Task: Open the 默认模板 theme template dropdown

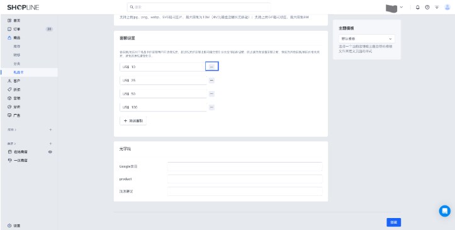Action: pos(366,38)
